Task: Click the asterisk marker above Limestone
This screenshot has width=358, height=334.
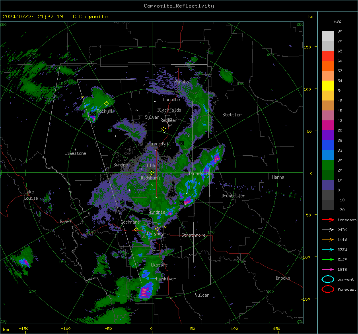Action: click(75, 150)
